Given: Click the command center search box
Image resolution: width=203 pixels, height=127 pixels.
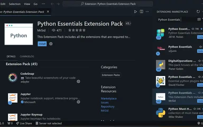Looking at the screenshot, I should [108, 4].
